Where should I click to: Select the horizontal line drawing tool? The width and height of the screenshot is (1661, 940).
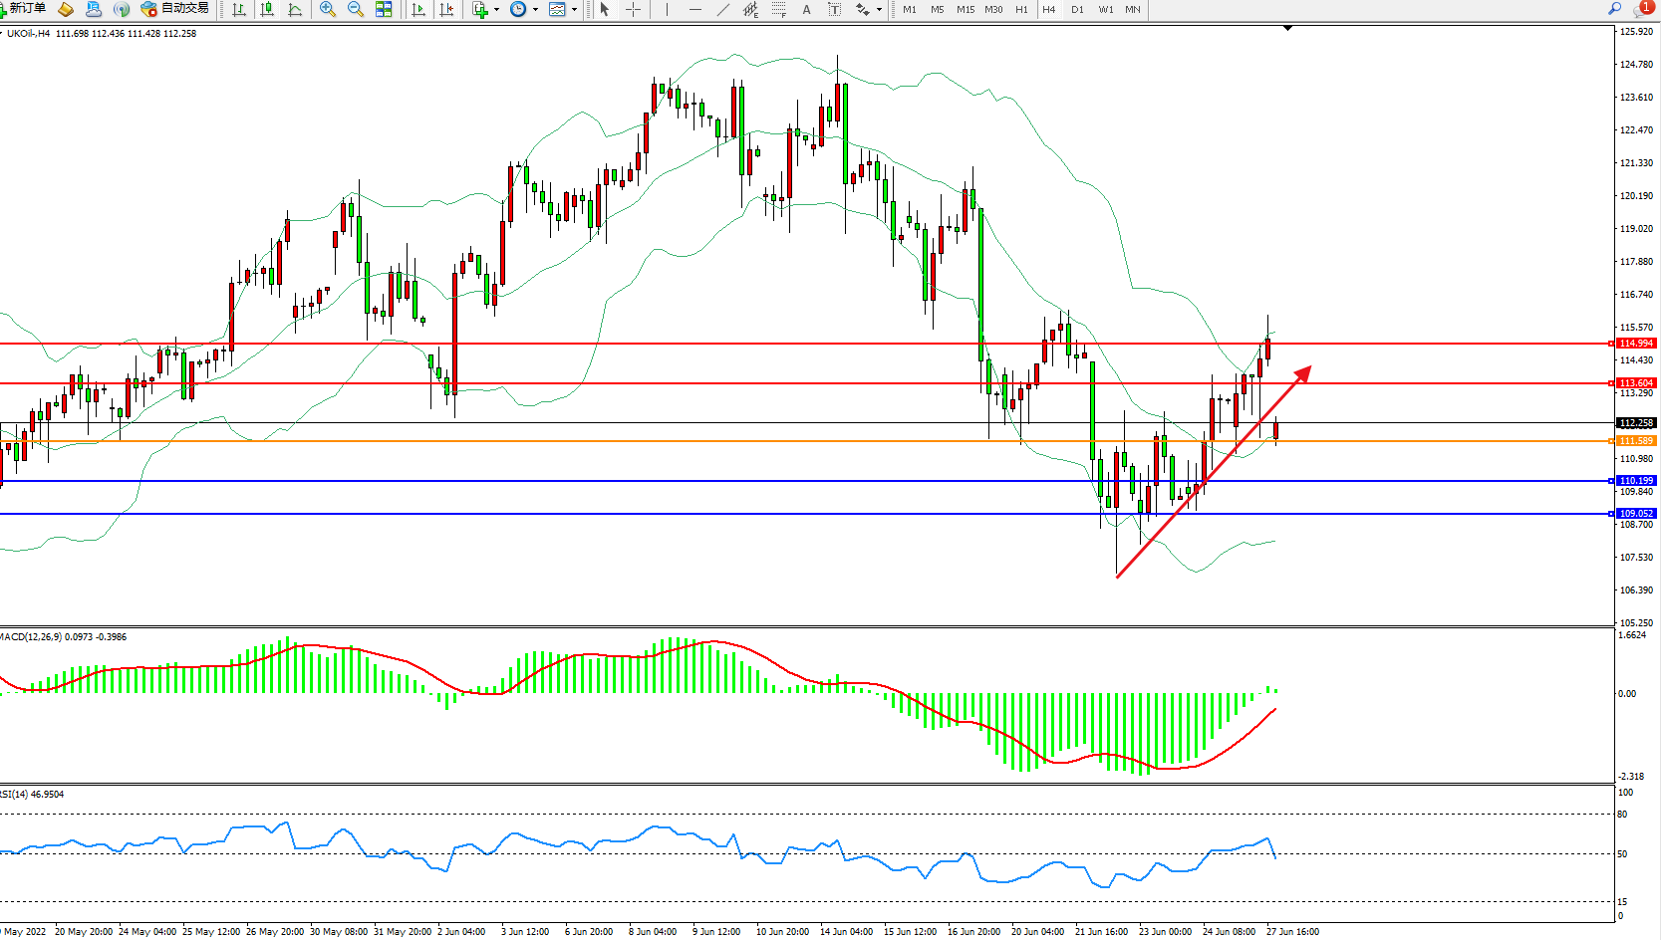(694, 9)
